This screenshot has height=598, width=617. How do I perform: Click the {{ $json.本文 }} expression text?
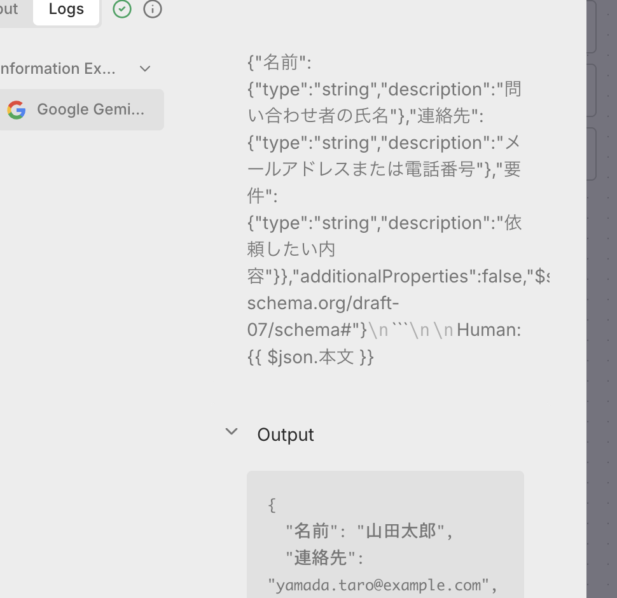pyautogui.click(x=310, y=357)
